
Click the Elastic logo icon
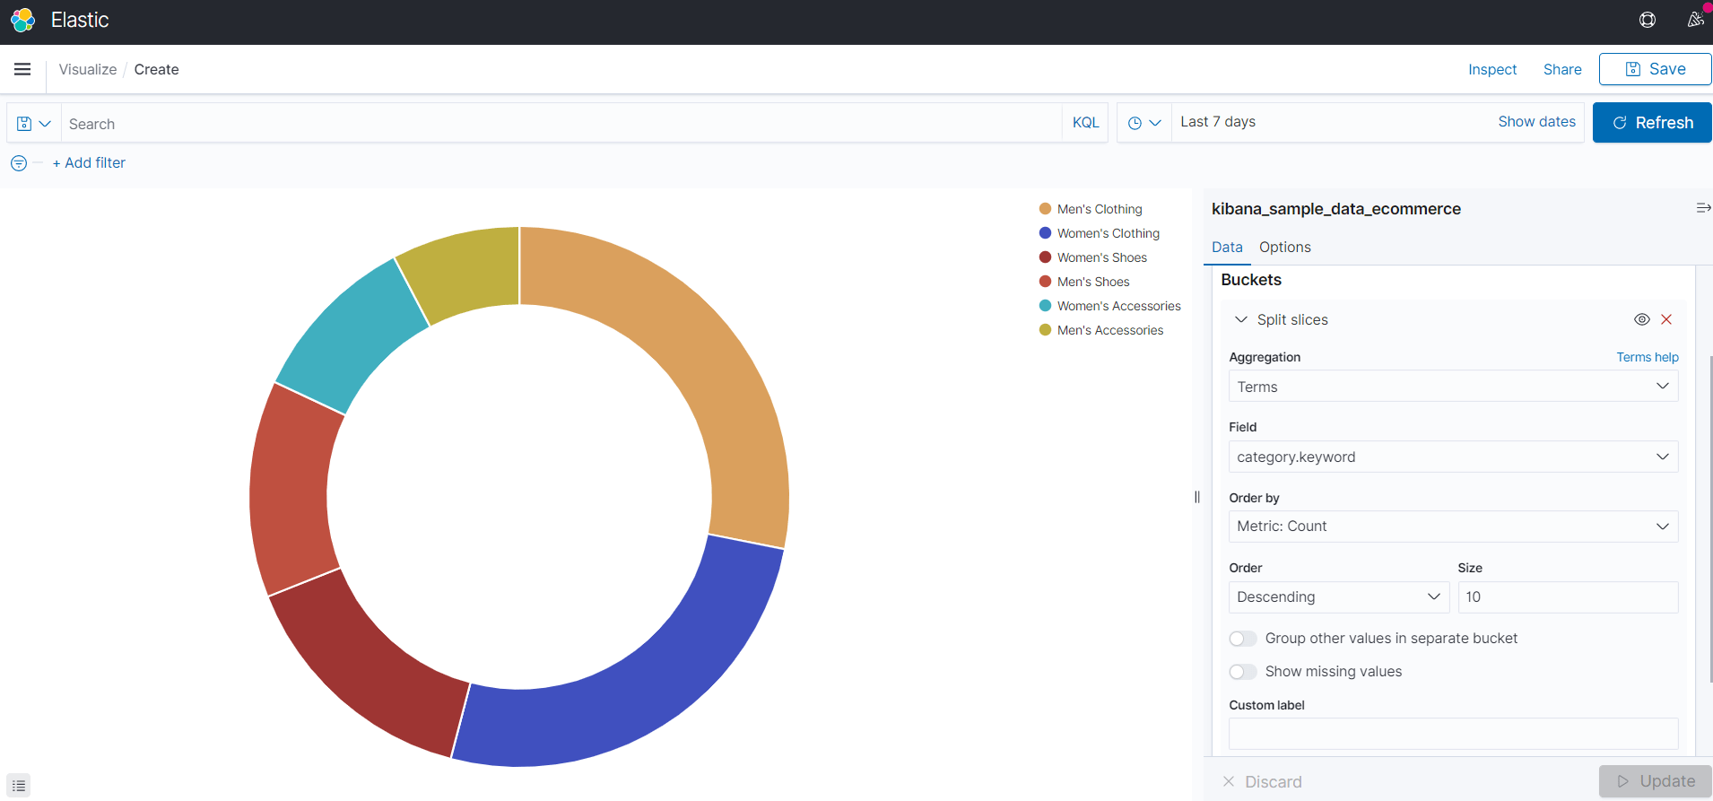(x=22, y=20)
